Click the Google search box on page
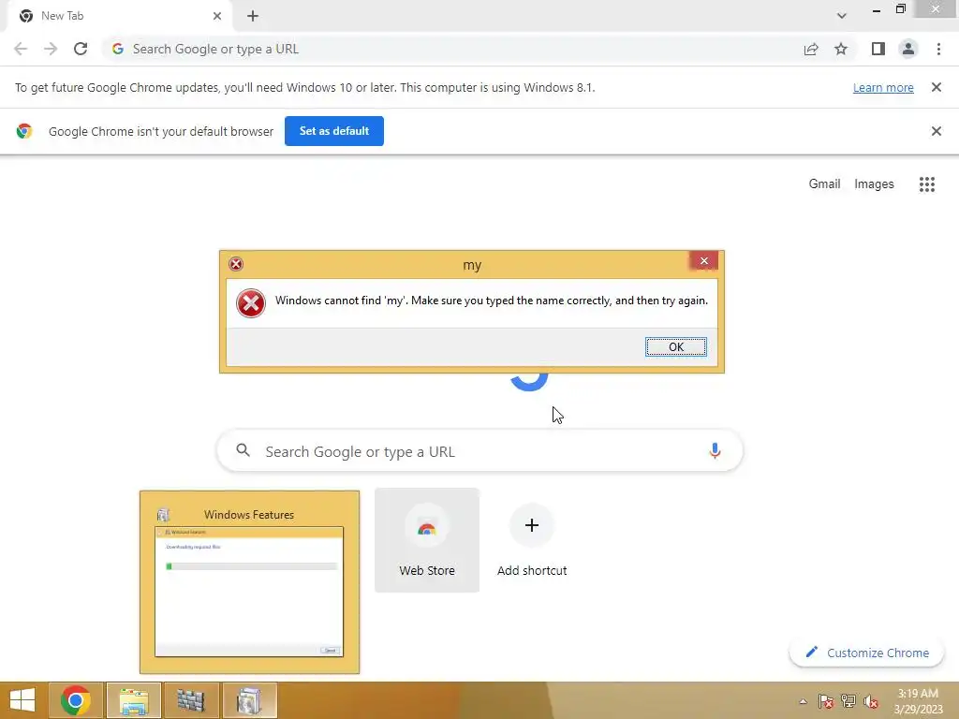Screen dimensions: 959x719 pos(480,451)
